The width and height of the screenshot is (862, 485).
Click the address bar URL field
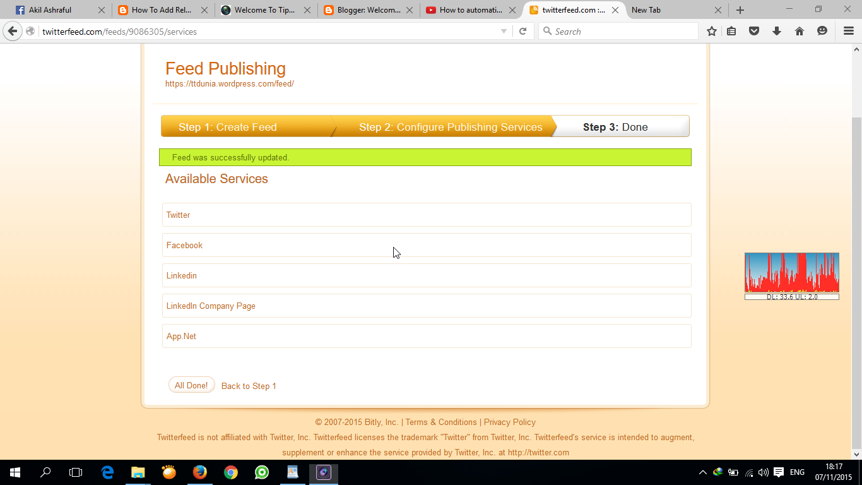click(268, 32)
